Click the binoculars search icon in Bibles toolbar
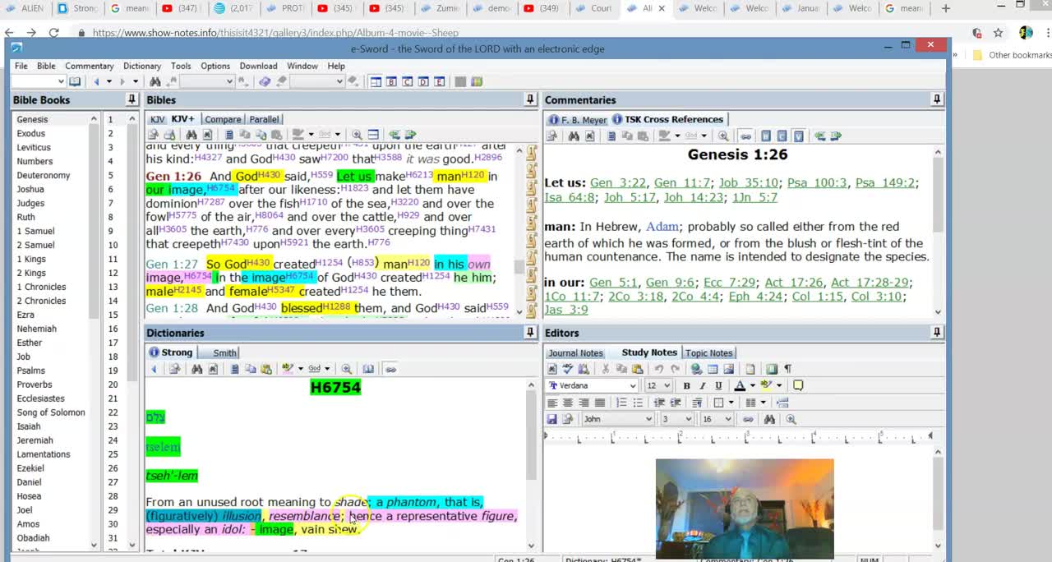Viewport: 1052px width, 562px height. (x=191, y=135)
